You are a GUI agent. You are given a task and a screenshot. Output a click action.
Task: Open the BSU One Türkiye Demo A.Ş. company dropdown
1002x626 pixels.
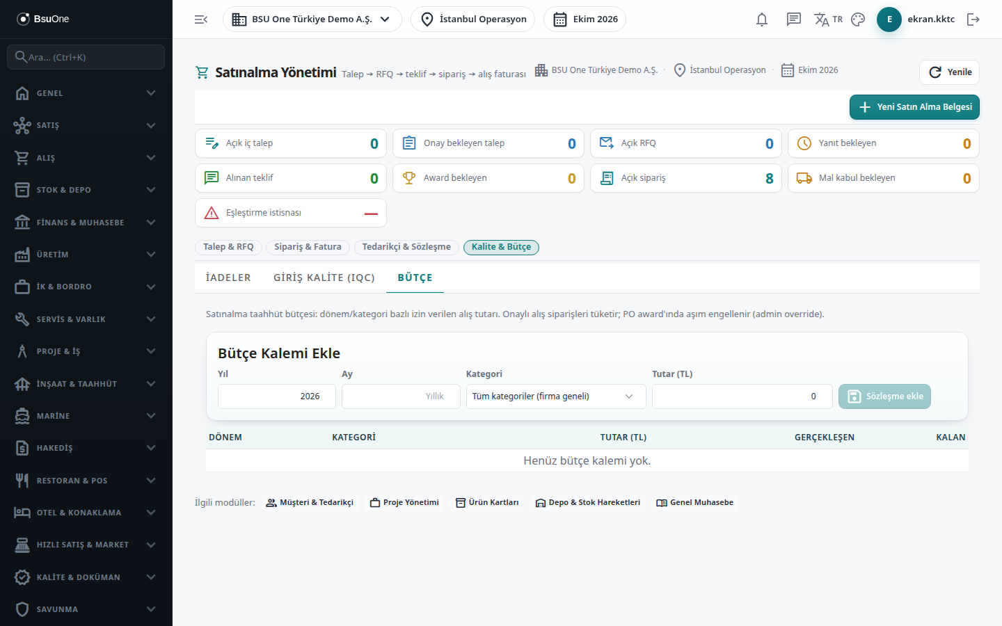(312, 19)
